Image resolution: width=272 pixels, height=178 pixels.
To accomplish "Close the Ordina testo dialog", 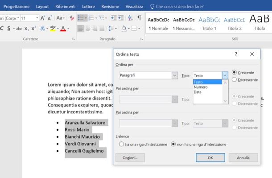I will pos(252,54).
